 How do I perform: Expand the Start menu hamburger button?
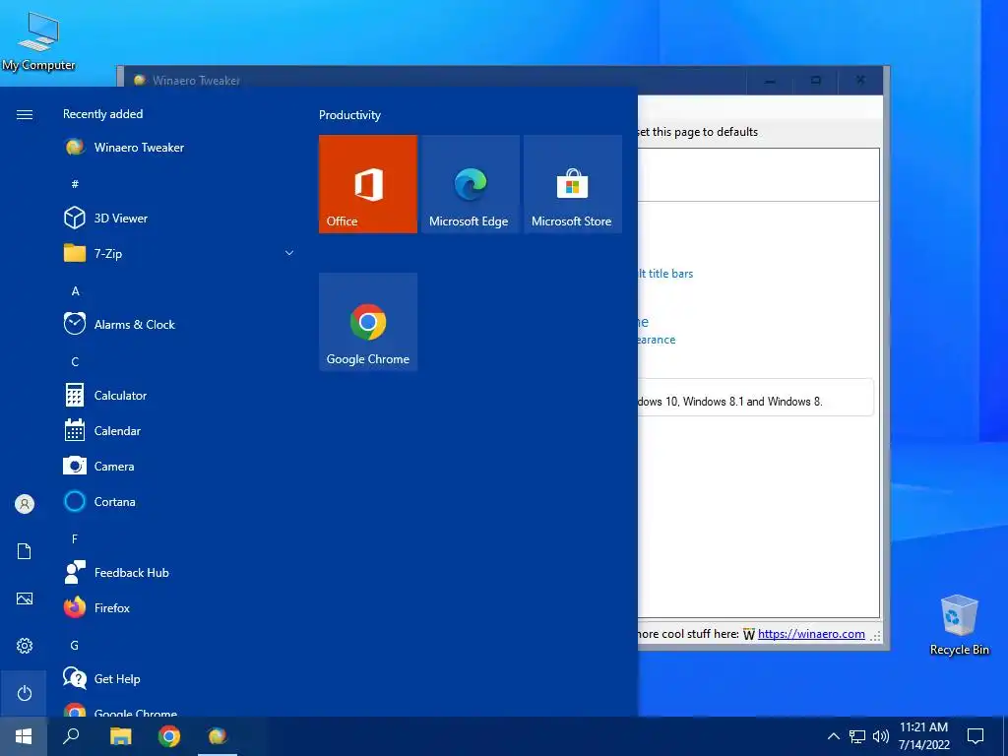25,114
